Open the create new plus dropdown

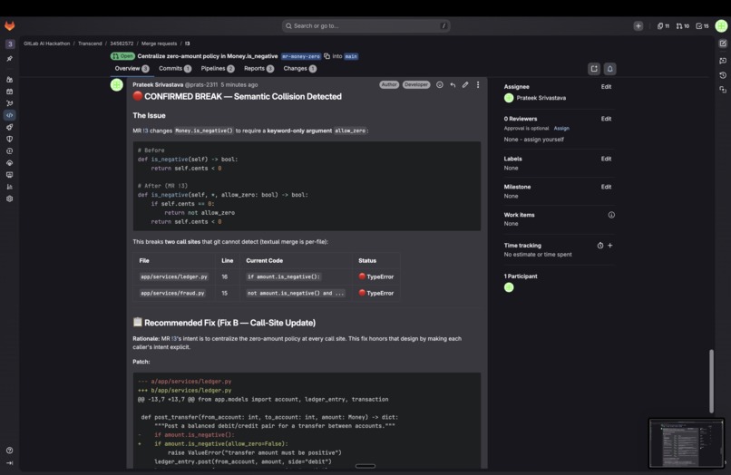(x=638, y=26)
